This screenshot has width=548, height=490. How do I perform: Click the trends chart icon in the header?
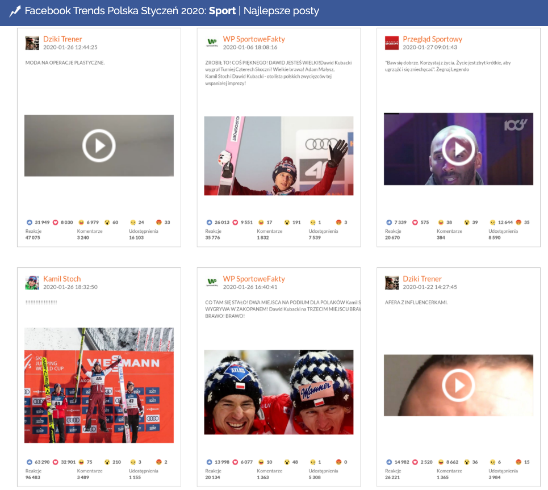[15, 11]
